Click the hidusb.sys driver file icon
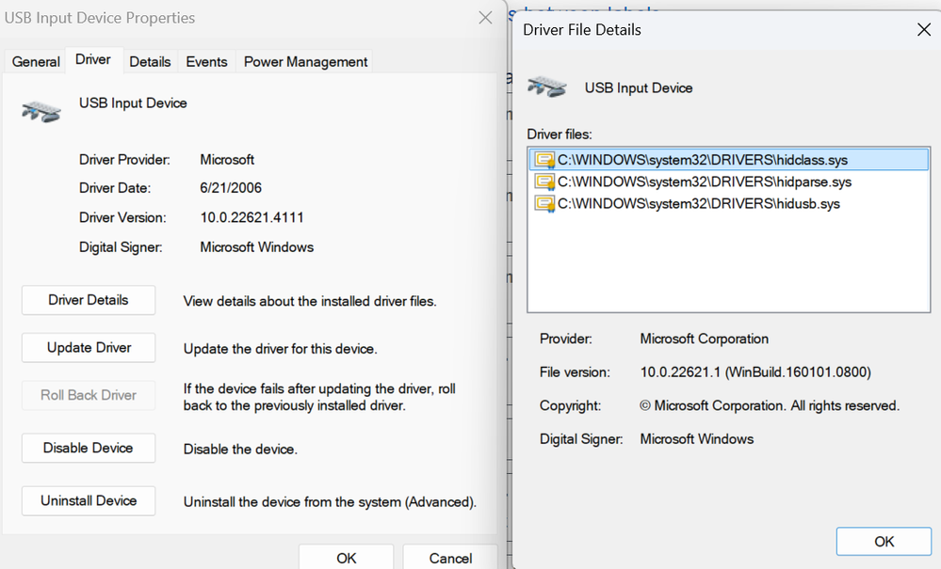This screenshot has height=569, width=941. [x=545, y=204]
